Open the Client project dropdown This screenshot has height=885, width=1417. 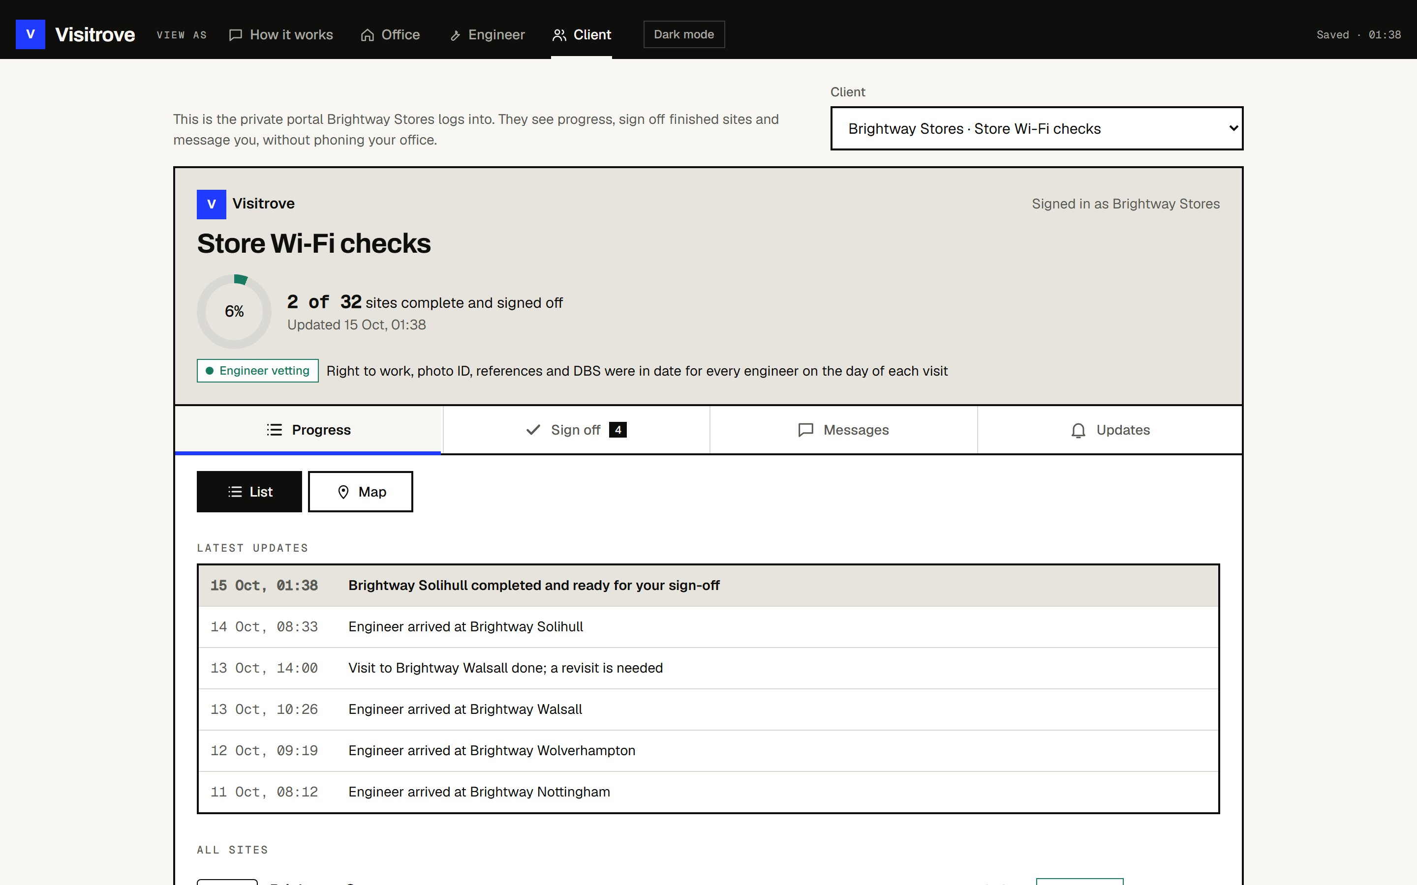tap(1036, 128)
